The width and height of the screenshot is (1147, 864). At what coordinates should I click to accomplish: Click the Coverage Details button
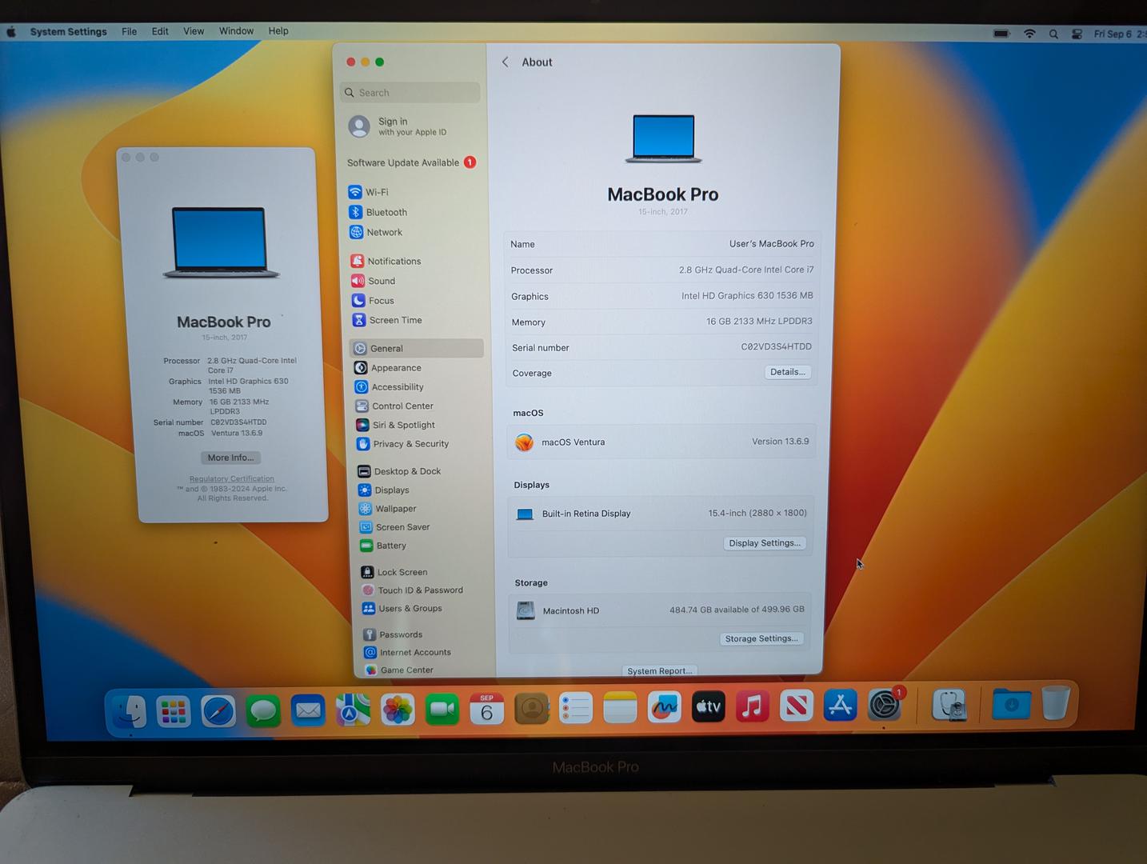coord(788,372)
